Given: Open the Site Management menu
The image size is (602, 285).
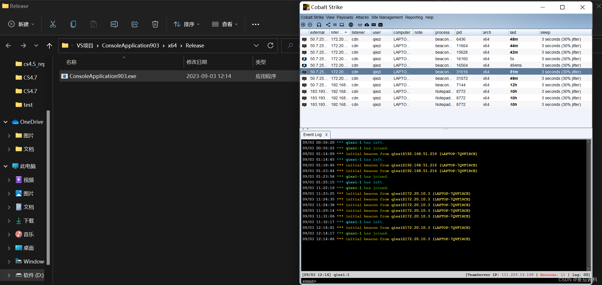Looking at the screenshot, I should tap(387, 17).
